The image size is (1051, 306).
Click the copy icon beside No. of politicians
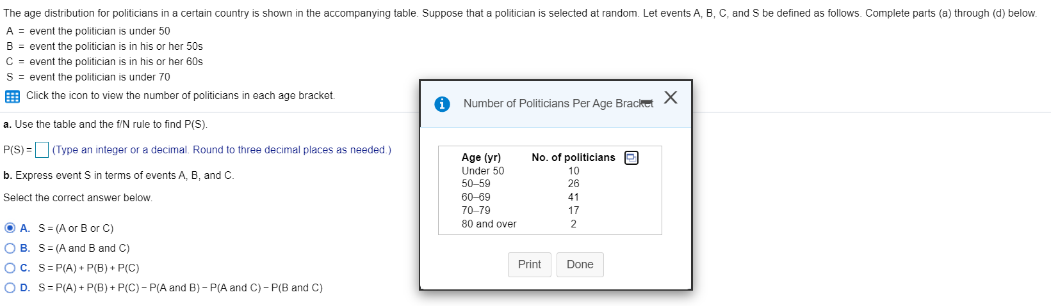pos(631,158)
